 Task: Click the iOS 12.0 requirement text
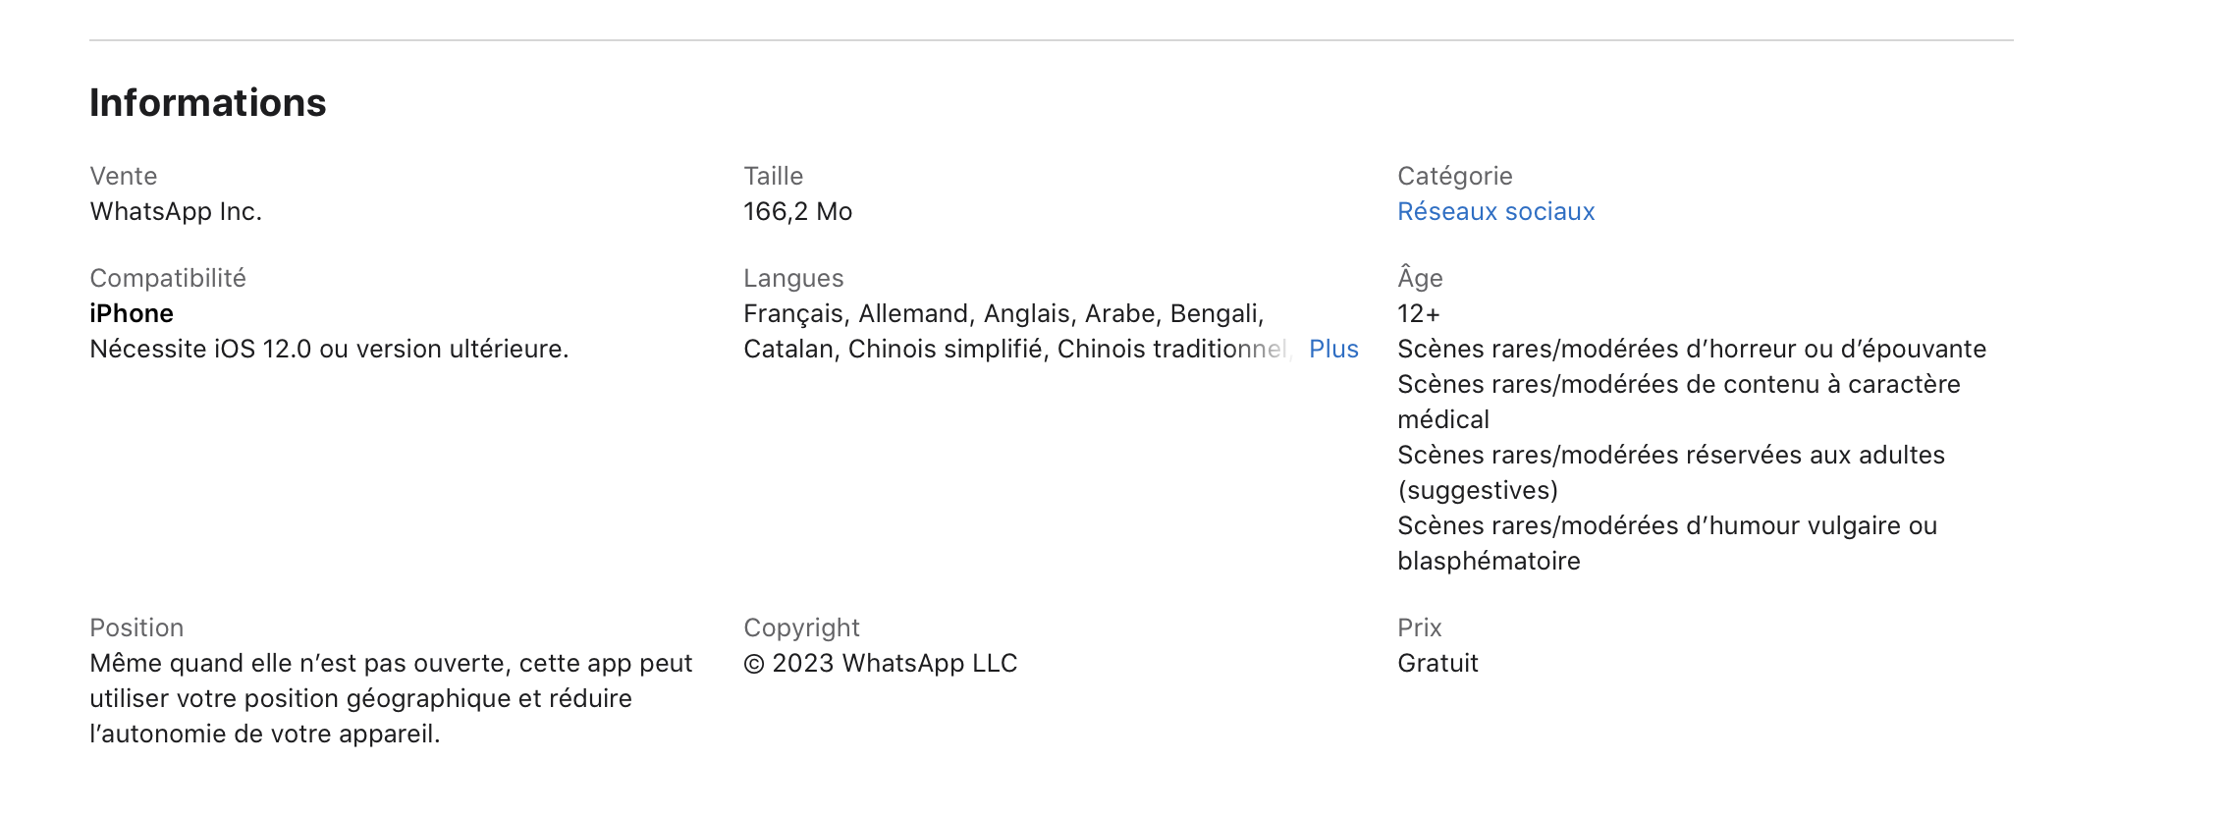coord(329,349)
